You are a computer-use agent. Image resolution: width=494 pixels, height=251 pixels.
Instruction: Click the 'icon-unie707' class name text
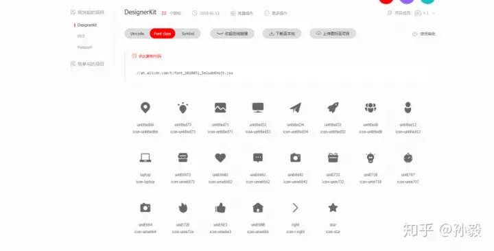pos(408,182)
